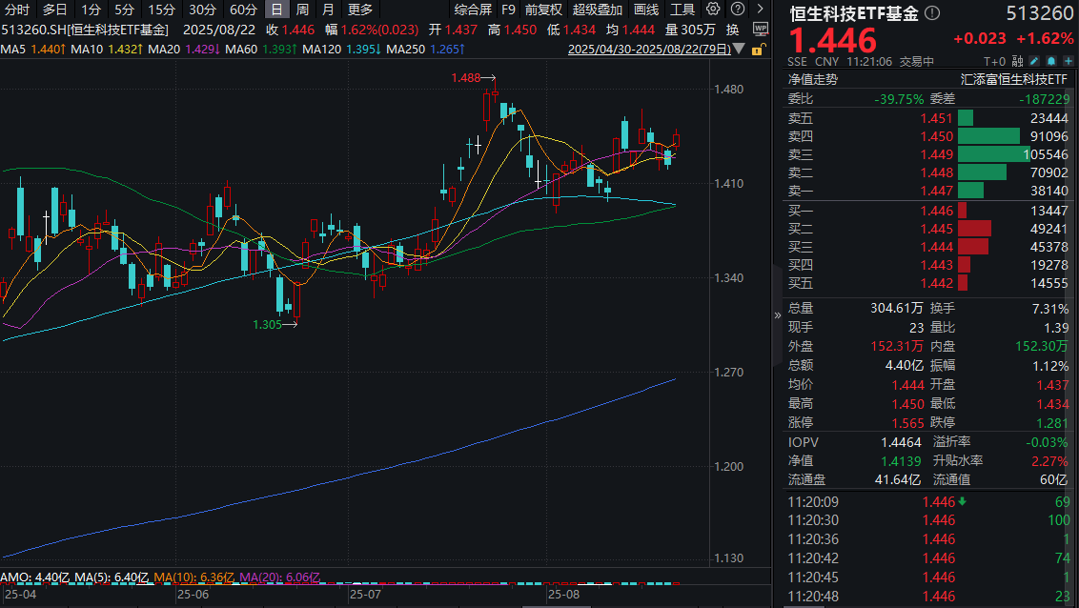Viewport: 1079px width, 608px height.
Task: Open the 画线 drawing tools
Action: point(646,10)
